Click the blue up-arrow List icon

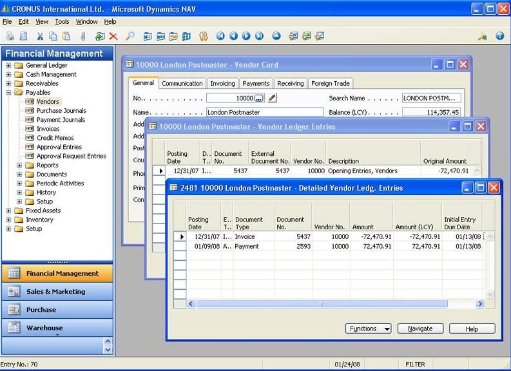(276, 36)
